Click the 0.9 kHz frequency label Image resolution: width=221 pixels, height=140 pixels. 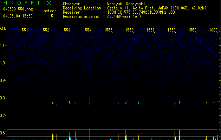(3, 80)
